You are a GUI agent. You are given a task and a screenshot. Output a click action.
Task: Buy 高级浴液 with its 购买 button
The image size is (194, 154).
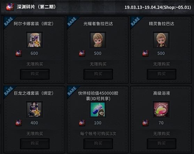[x=161, y=144]
